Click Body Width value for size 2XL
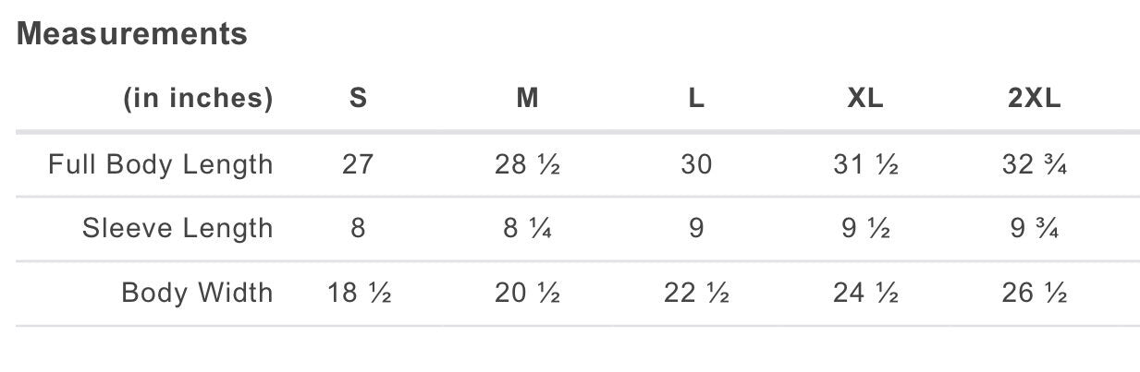The height and width of the screenshot is (372, 1140). 1035,293
